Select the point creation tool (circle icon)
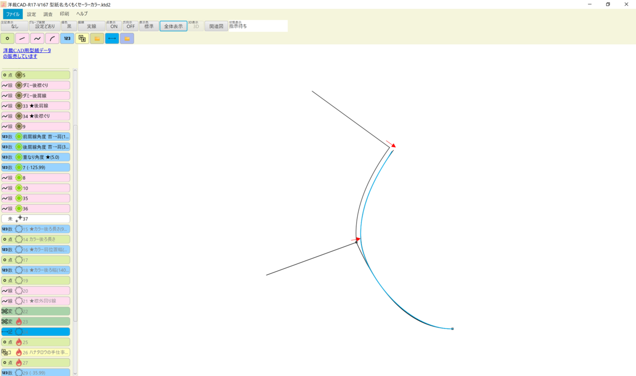Image resolution: width=636 pixels, height=376 pixels. (x=7, y=38)
